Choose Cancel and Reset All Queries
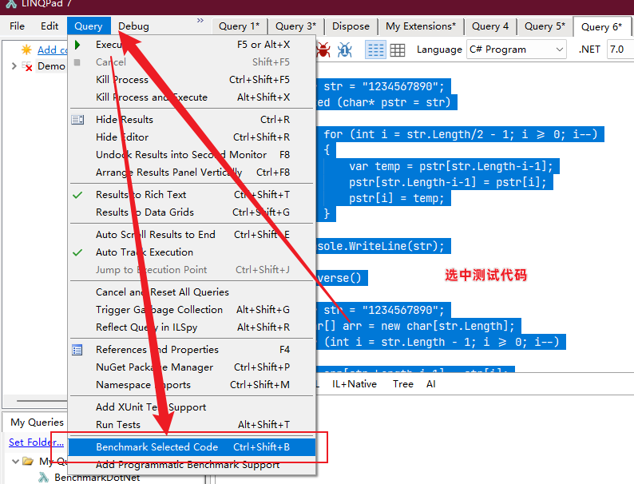 pyautogui.click(x=192, y=292)
